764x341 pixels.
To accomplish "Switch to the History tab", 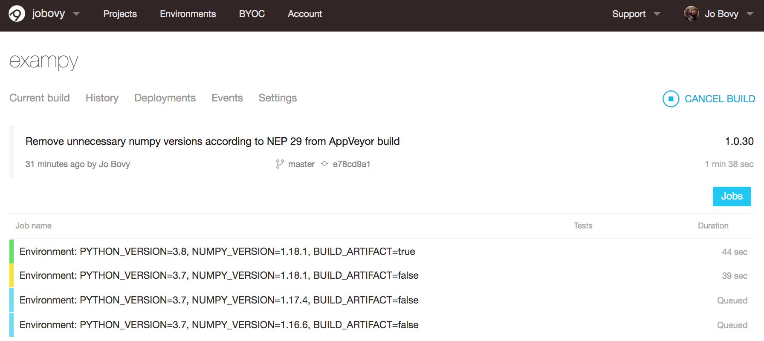I will click(102, 98).
